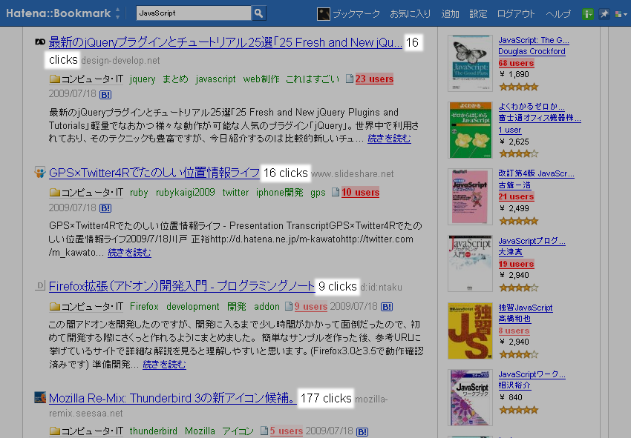Open 大津真 author link
Screen dimensions: 631x438
(x=510, y=253)
